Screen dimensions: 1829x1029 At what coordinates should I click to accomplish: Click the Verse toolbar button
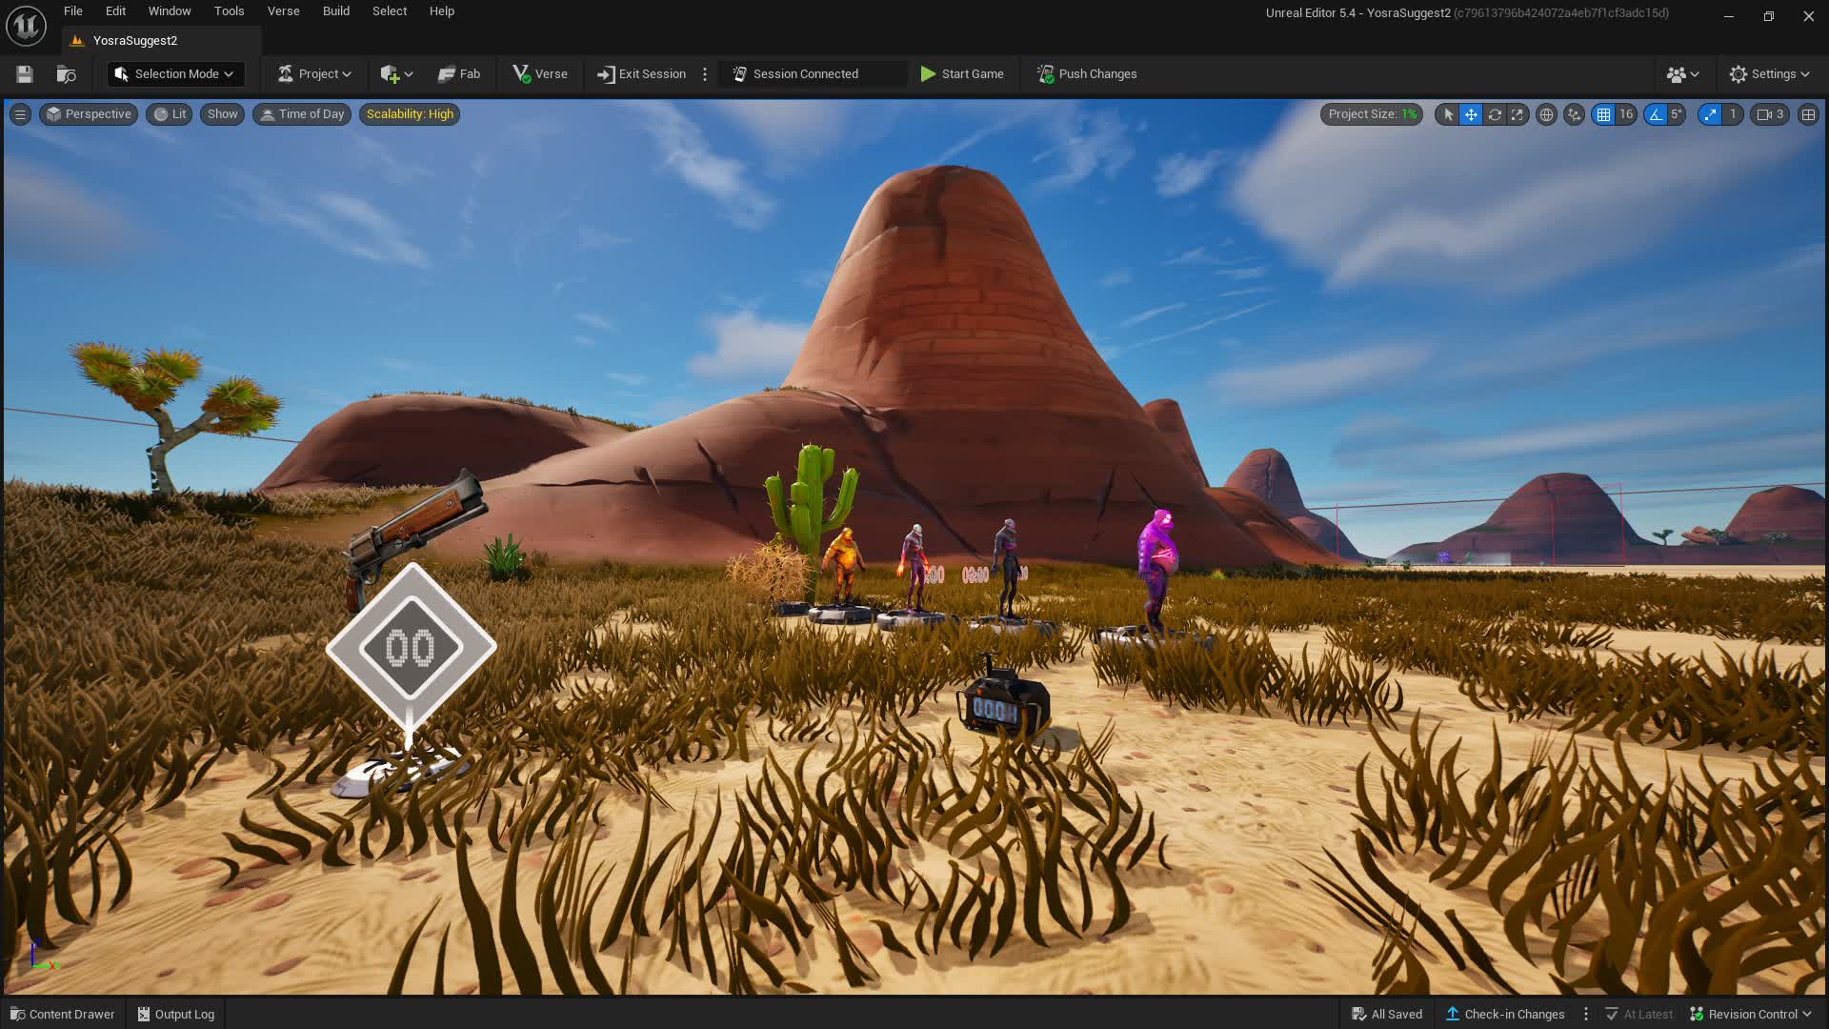[540, 74]
